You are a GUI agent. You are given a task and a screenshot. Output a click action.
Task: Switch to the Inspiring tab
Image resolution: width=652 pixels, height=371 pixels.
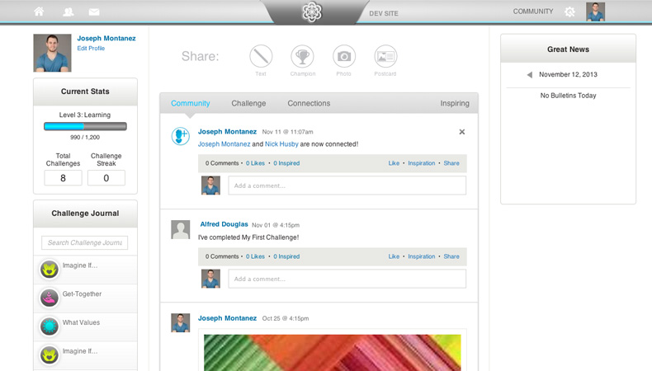(x=455, y=103)
